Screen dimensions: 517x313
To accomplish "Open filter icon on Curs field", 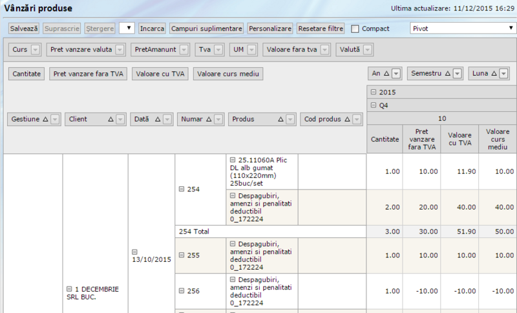I will pos(36,50).
